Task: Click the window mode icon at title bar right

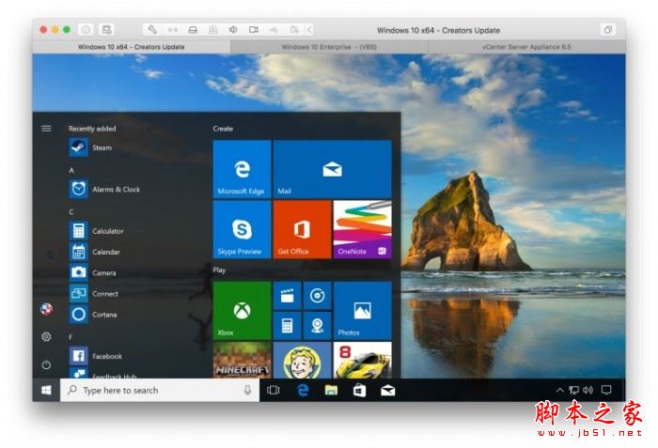Action: point(607,30)
